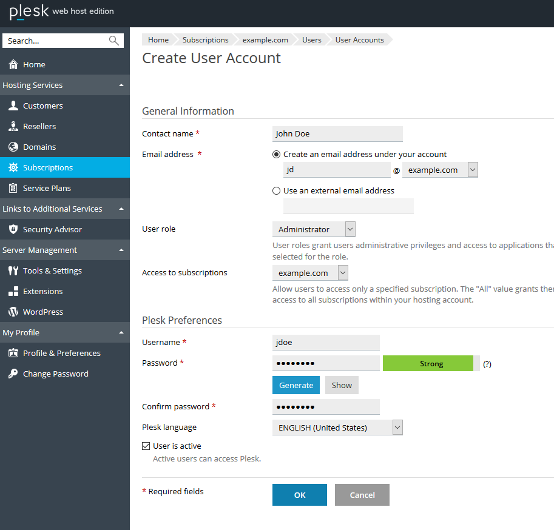554x530 pixels.
Task: Click the green password strength bar
Action: coord(431,363)
